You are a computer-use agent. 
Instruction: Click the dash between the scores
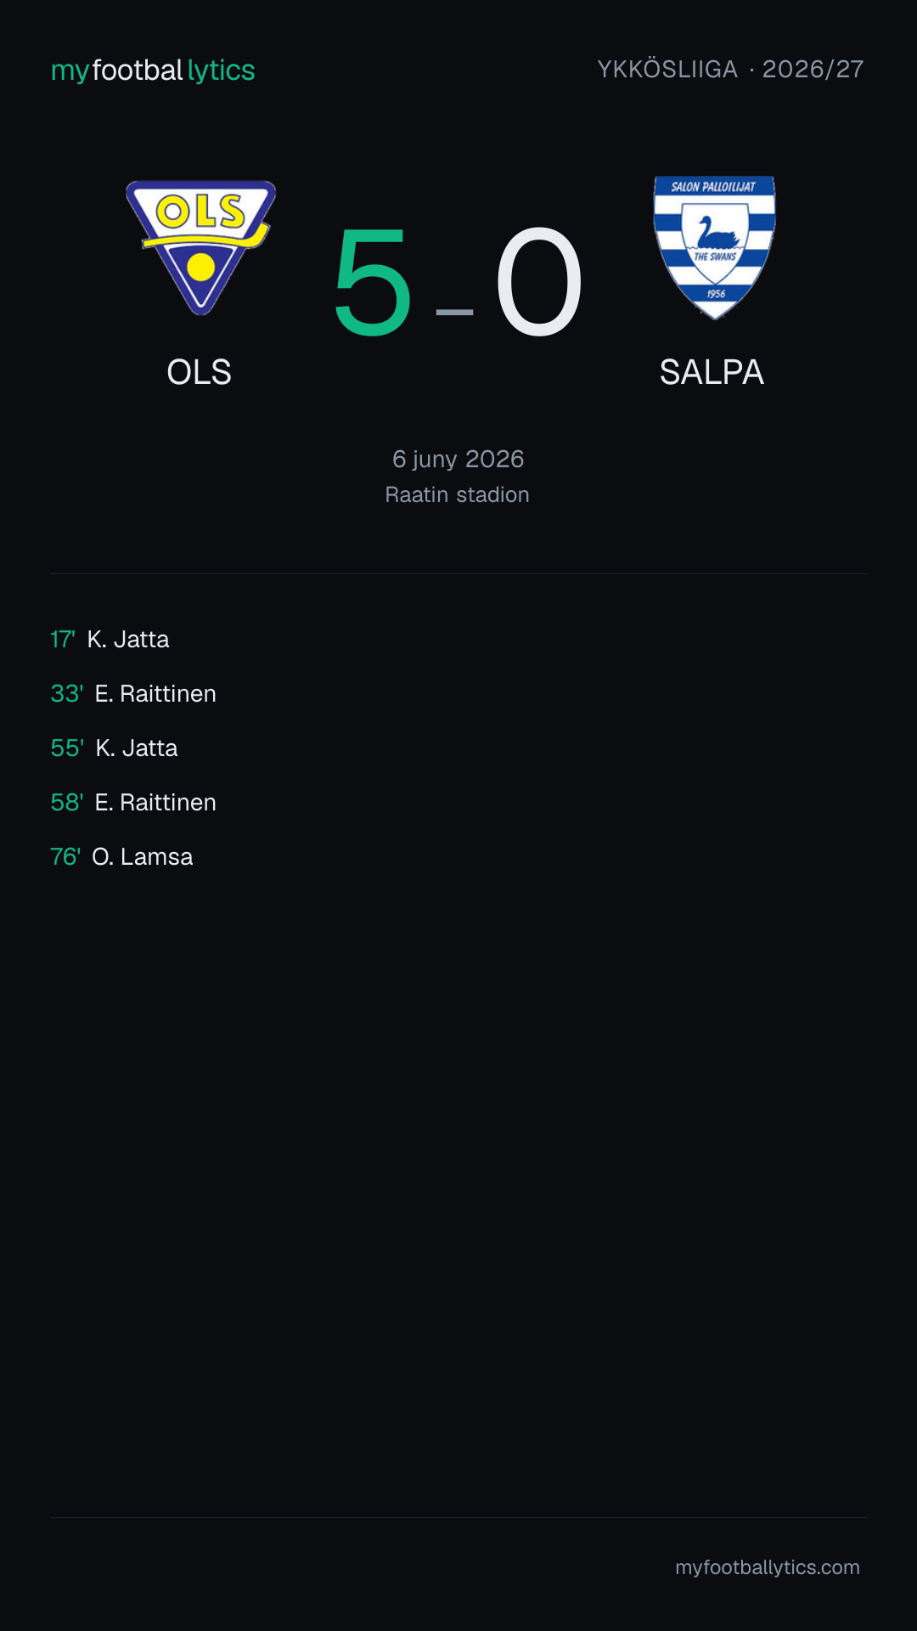pos(454,312)
